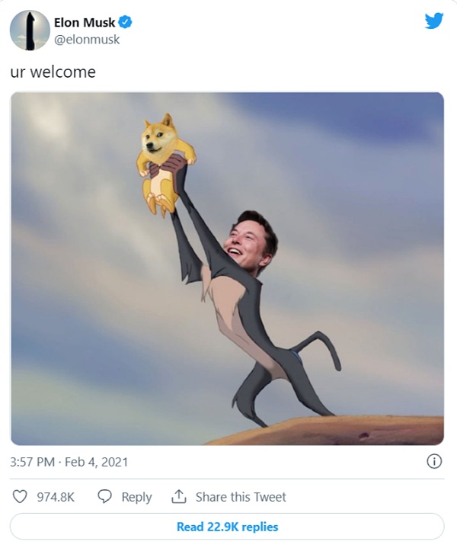Select Share this Tweet
457x548 pixels.
pyautogui.click(x=241, y=497)
